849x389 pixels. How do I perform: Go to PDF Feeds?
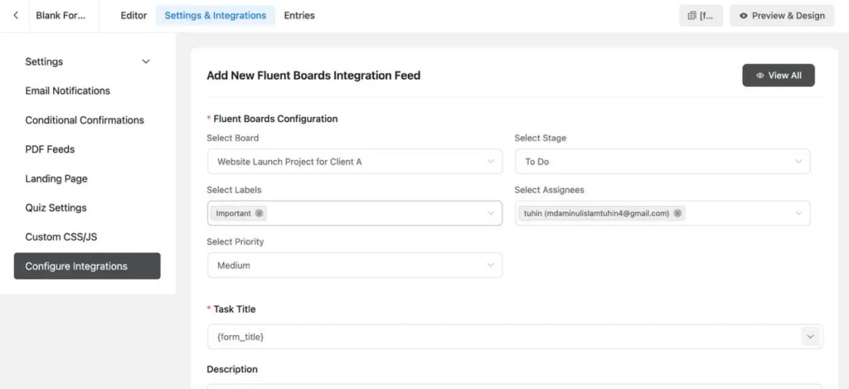coord(50,149)
